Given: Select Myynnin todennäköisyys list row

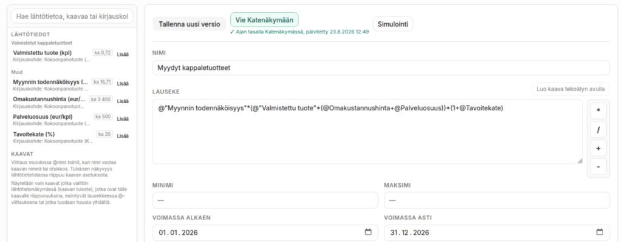Looking at the screenshot, I should tap(72, 85).
